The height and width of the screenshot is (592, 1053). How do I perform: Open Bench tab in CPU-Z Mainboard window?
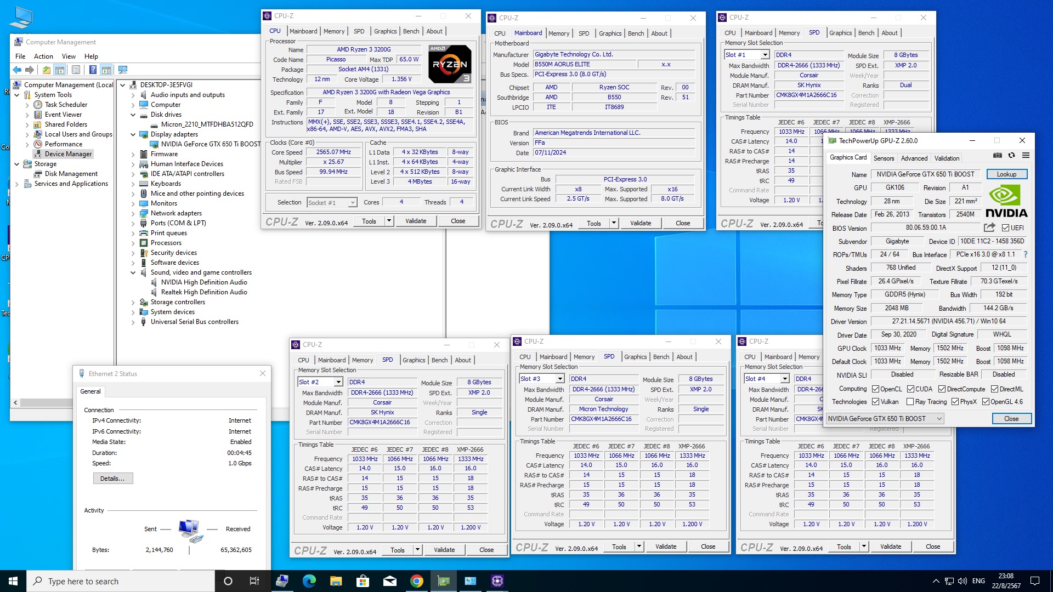pyautogui.click(x=636, y=33)
